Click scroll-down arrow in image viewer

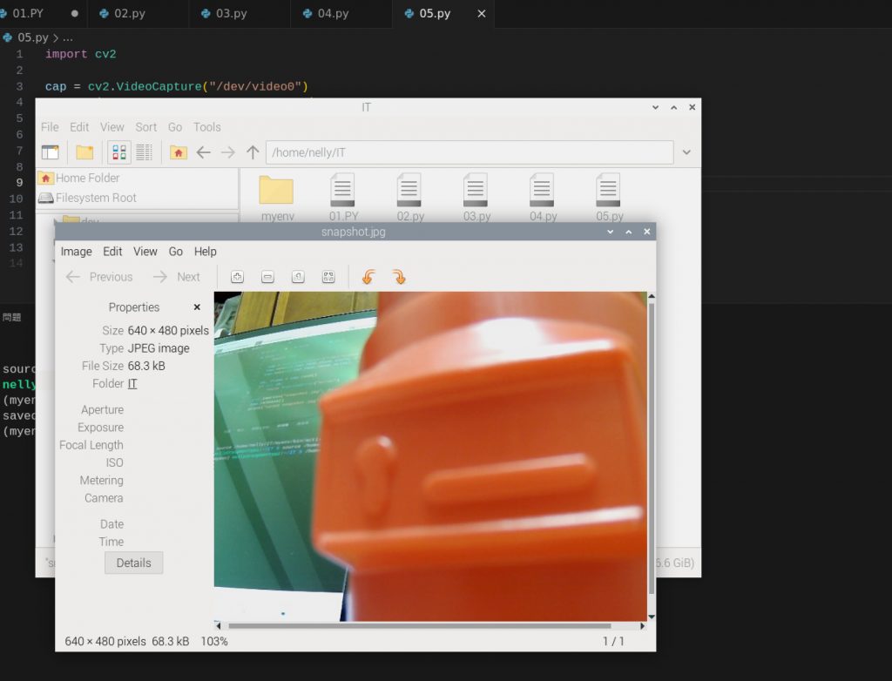(652, 617)
